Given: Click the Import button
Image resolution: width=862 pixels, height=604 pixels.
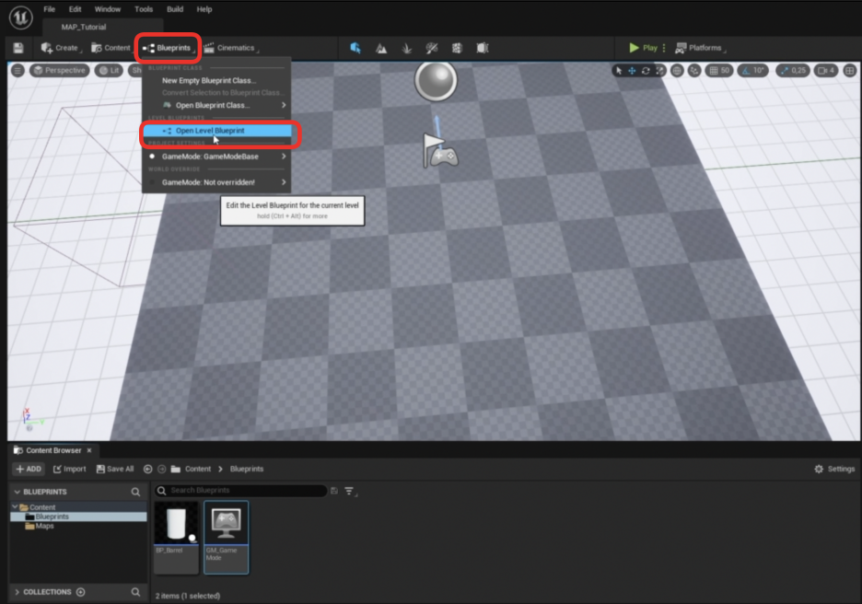Looking at the screenshot, I should click(70, 469).
